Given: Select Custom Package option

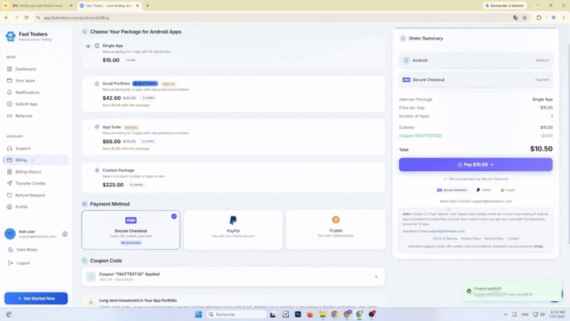Looking at the screenshot, I should click(x=233, y=178).
